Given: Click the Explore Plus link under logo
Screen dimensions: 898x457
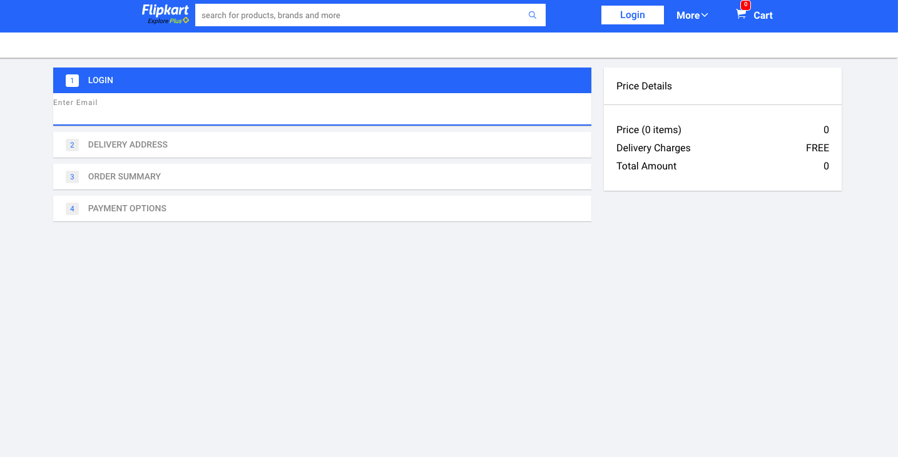Looking at the screenshot, I should tap(168, 21).
